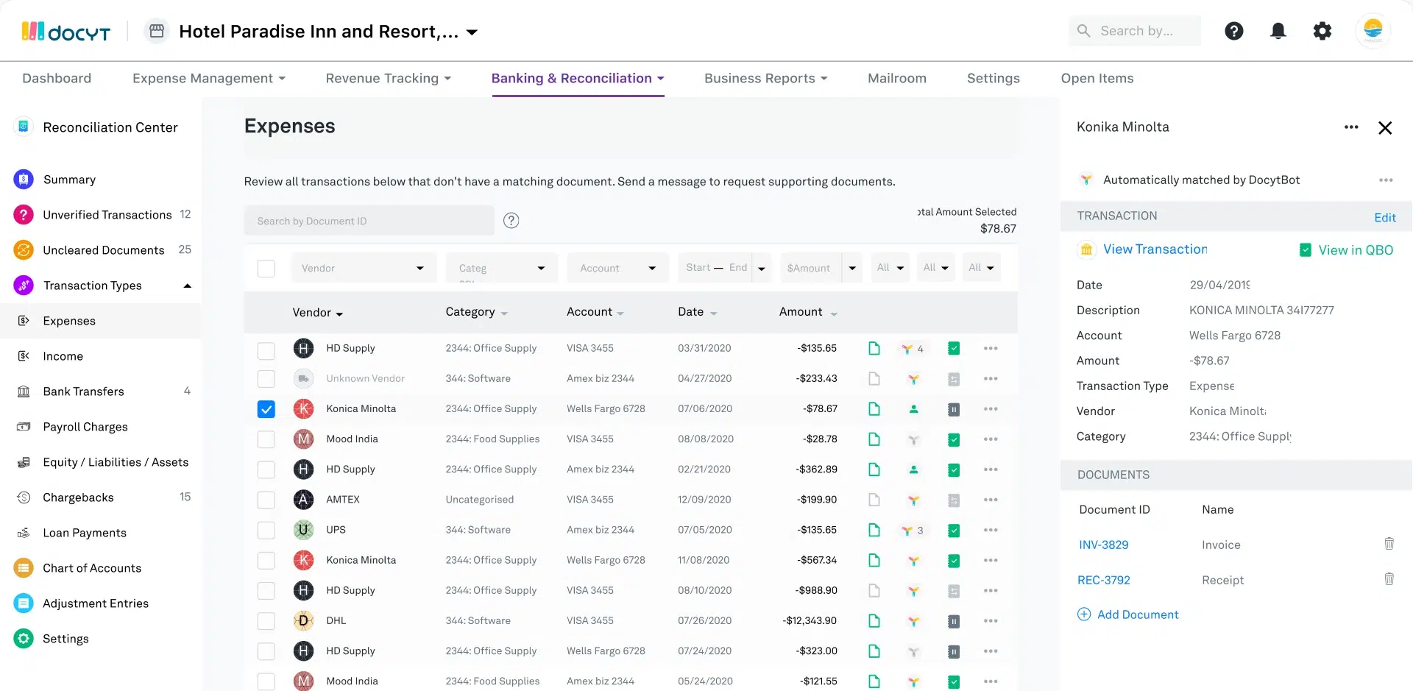The width and height of the screenshot is (1413, 691).
Task: Open the notifications bell
Action: pos(1278,31)
